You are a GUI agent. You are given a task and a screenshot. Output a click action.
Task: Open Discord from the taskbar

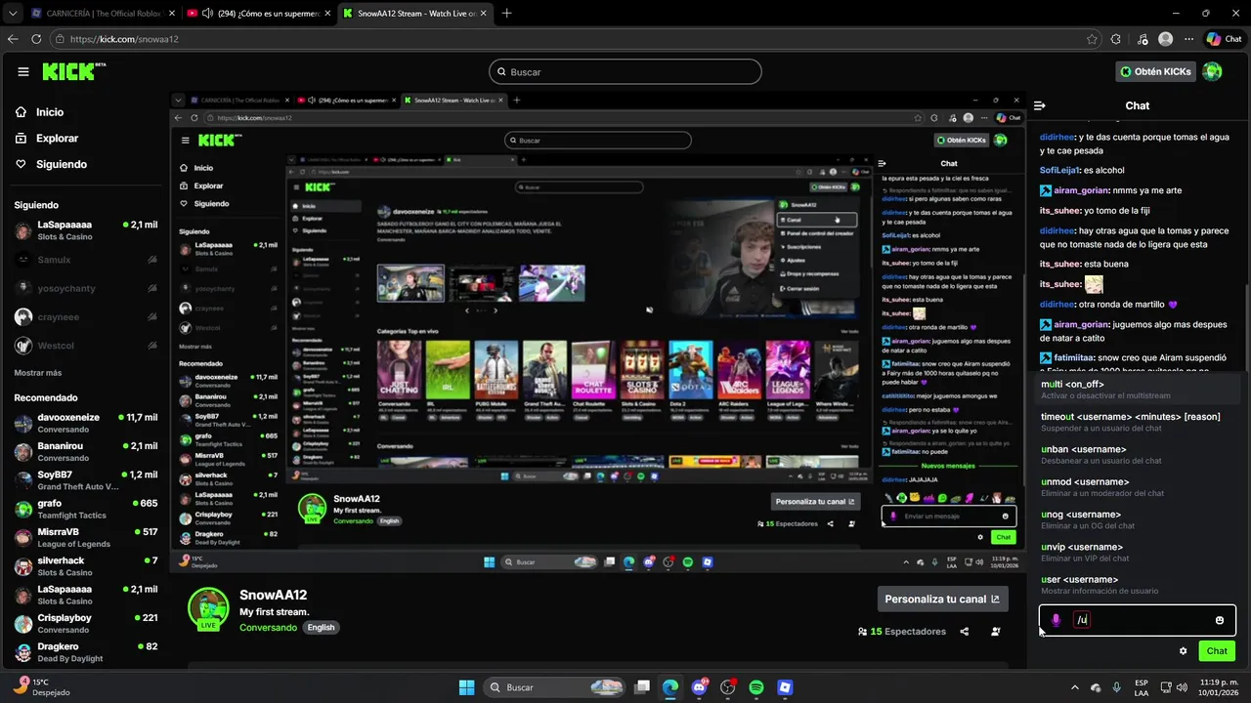pos(699,687)
